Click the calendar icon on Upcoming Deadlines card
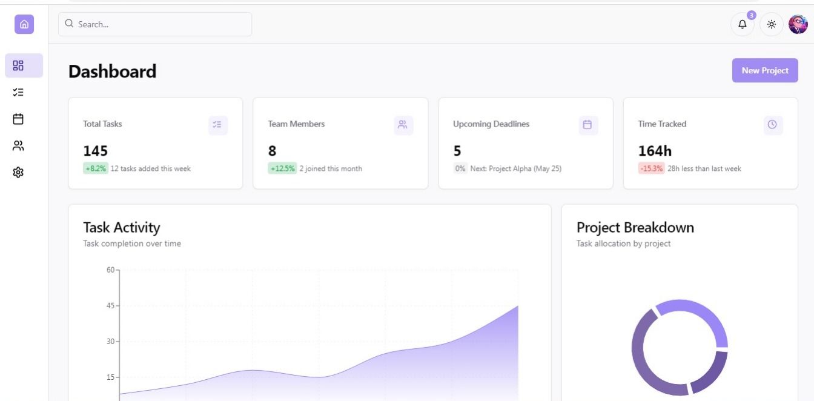The width and height of the screenshot is (814, 401). [587, 125]
